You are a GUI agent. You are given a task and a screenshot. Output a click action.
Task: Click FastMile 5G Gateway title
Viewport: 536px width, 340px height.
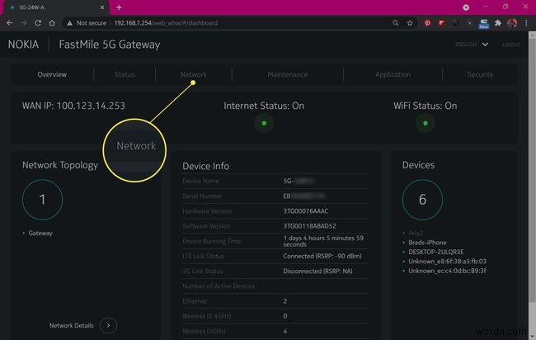pyautogui.click(x=110, y=45)
